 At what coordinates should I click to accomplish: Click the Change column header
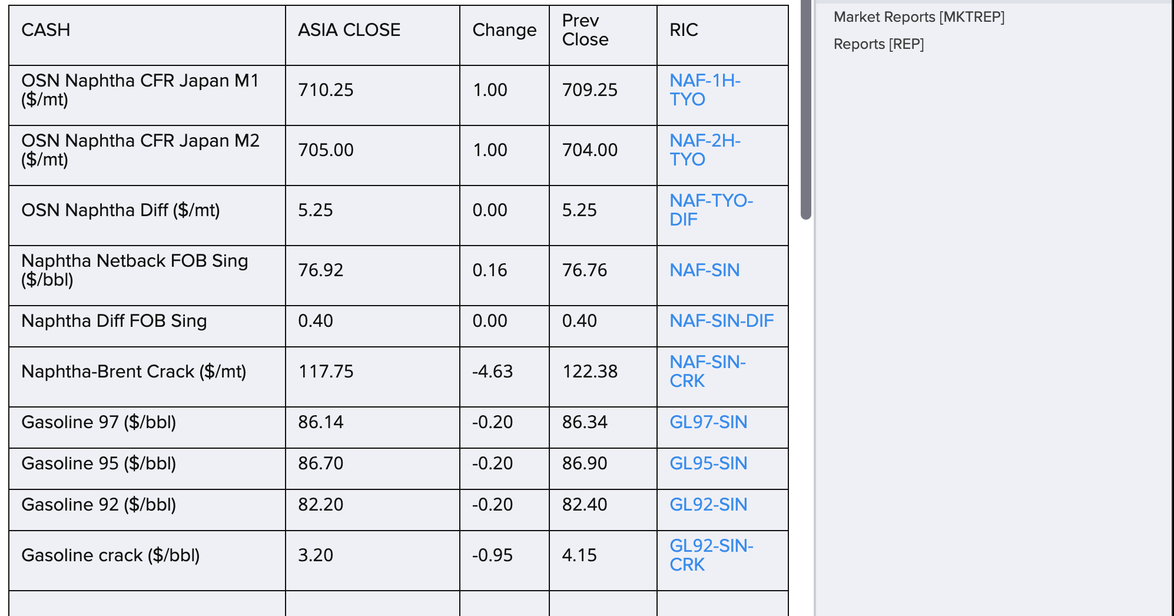[x=505, y=29]
